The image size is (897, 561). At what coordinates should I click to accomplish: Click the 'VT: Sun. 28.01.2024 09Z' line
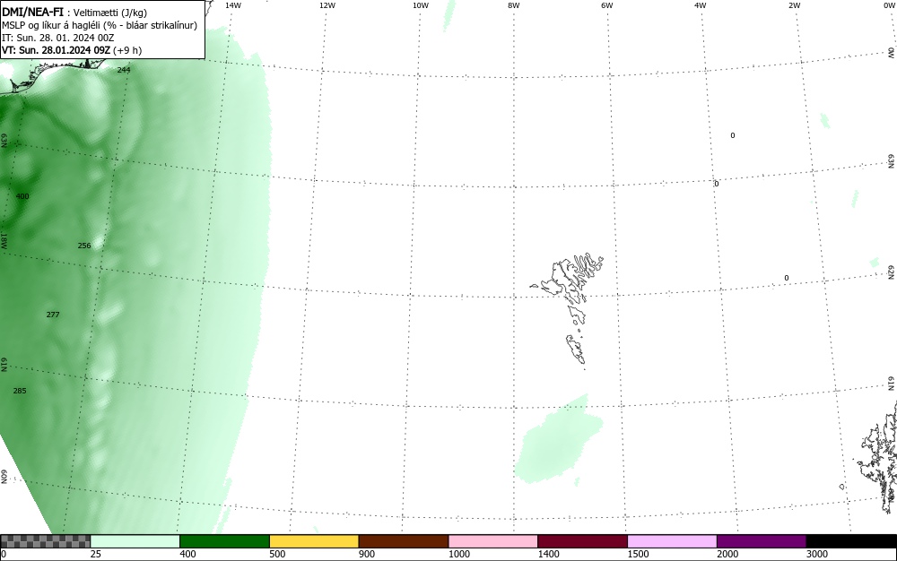56,50
